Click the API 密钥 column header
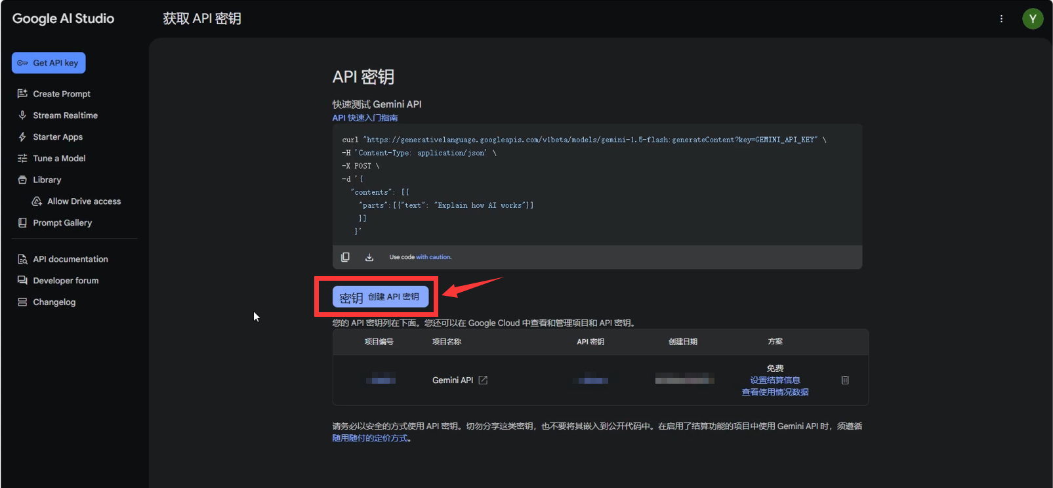 click(590, 342)
